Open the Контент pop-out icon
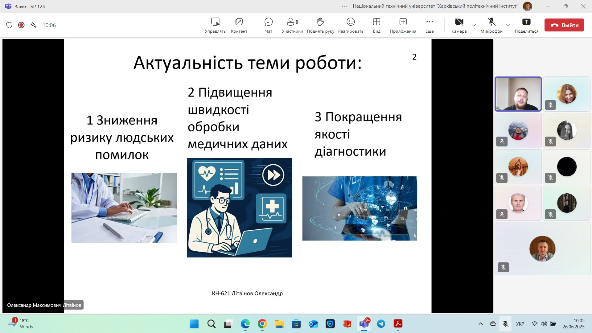Screen dimensions: 592x333 [239, 25]
